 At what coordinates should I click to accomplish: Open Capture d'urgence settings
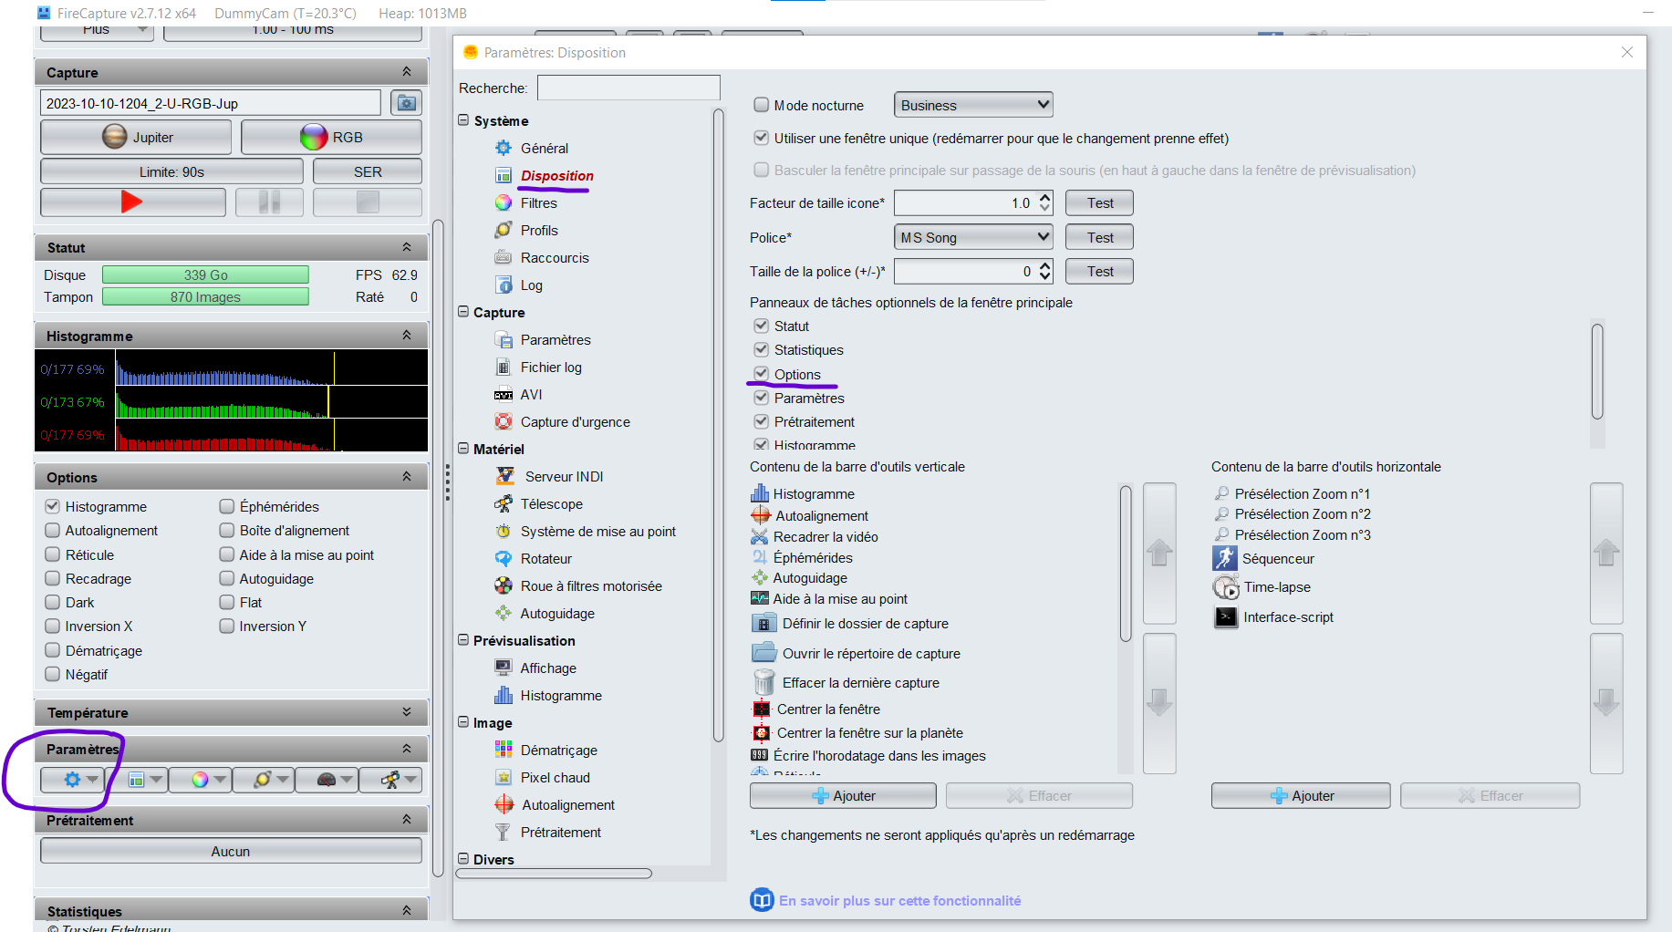click(575, 421)
